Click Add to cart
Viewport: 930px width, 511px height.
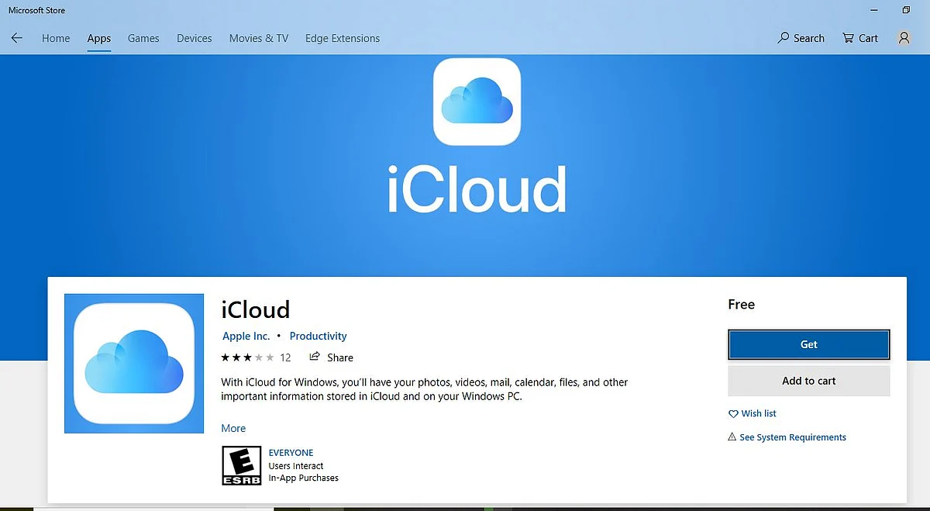click(x=809, y=381)
